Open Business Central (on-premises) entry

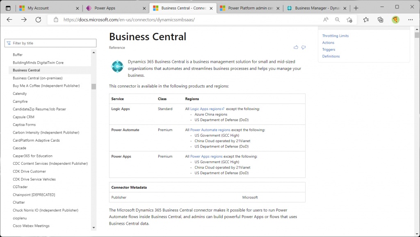[37, 78]
